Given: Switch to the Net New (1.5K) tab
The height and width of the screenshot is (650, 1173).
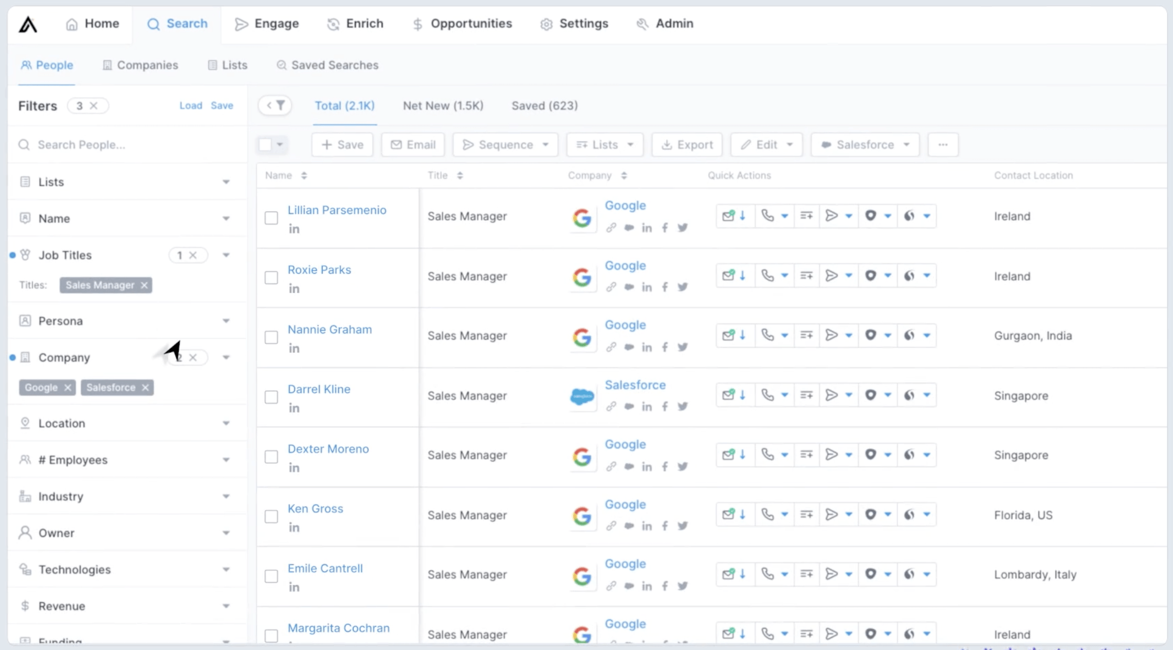Looking at the screenshot, I should (x=443, y=105).
